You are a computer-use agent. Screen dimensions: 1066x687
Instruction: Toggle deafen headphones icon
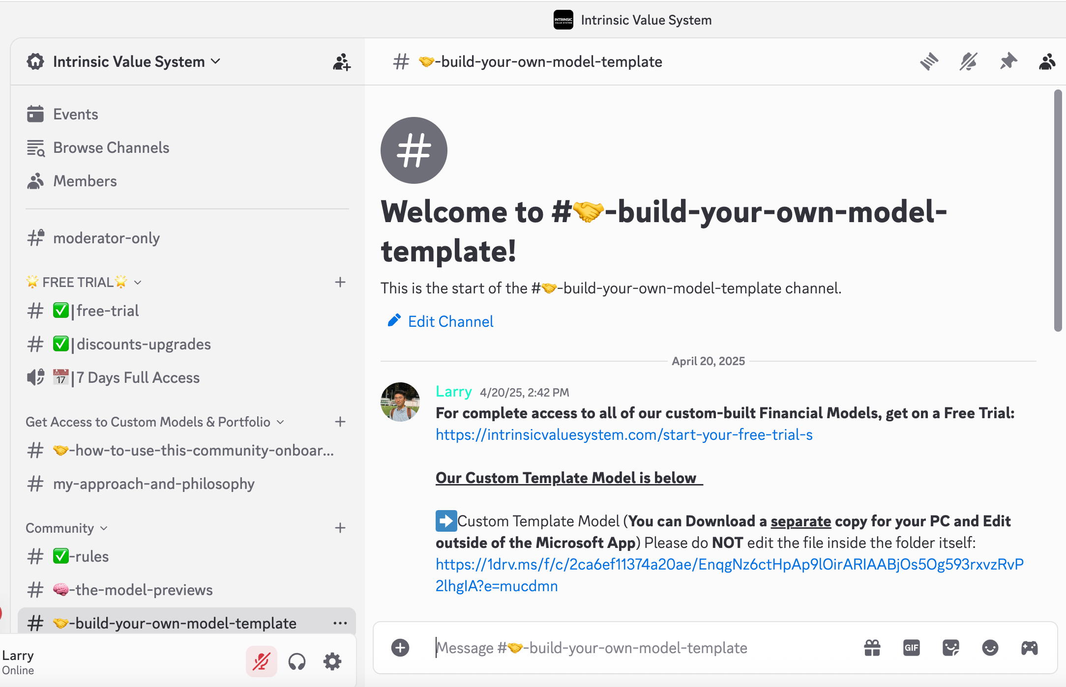[297, 661]
